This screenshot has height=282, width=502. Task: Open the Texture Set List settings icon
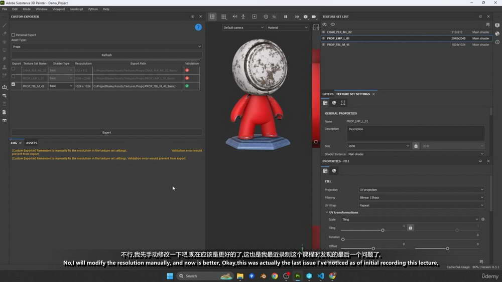(488, 24)
